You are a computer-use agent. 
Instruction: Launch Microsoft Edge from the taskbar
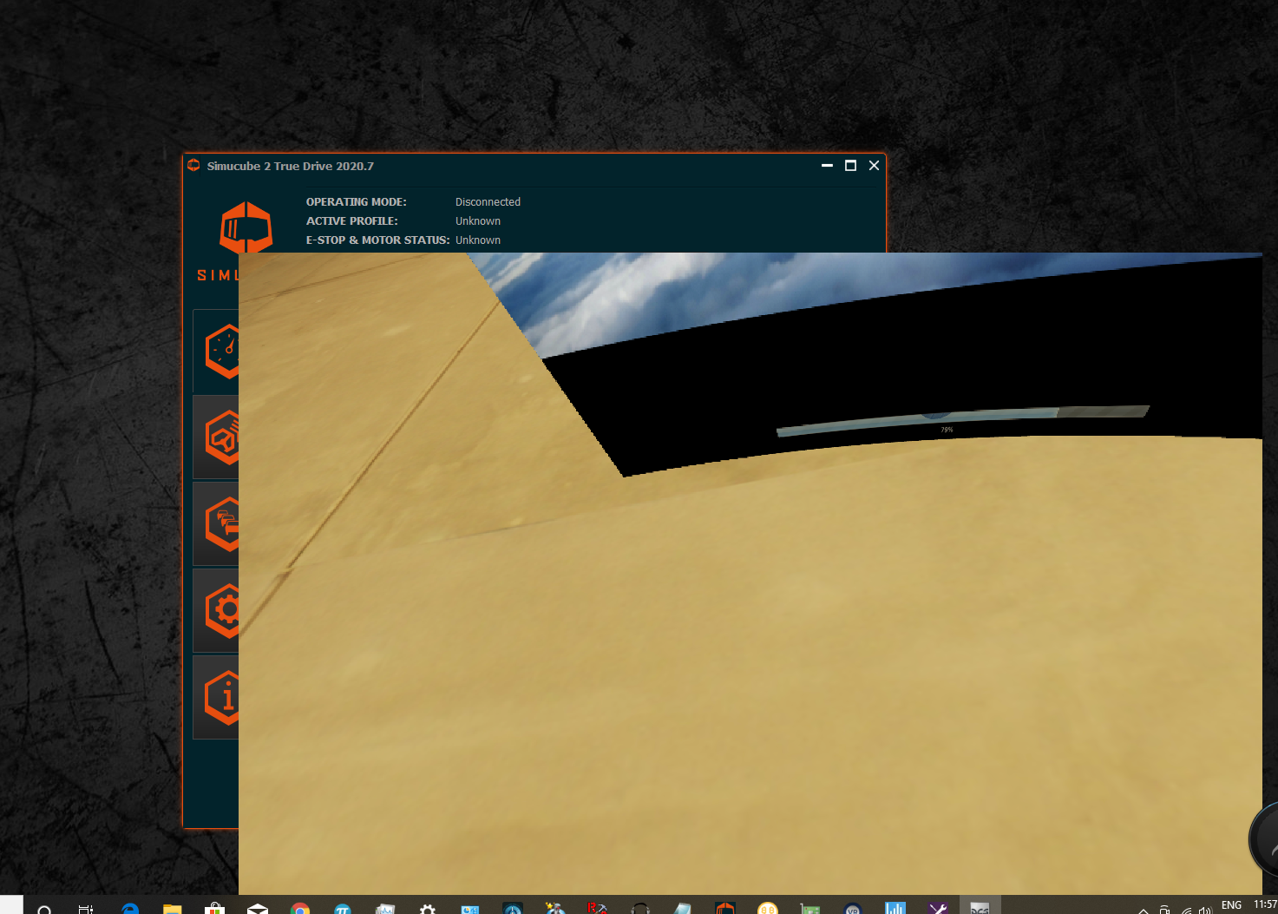[130, 909]
